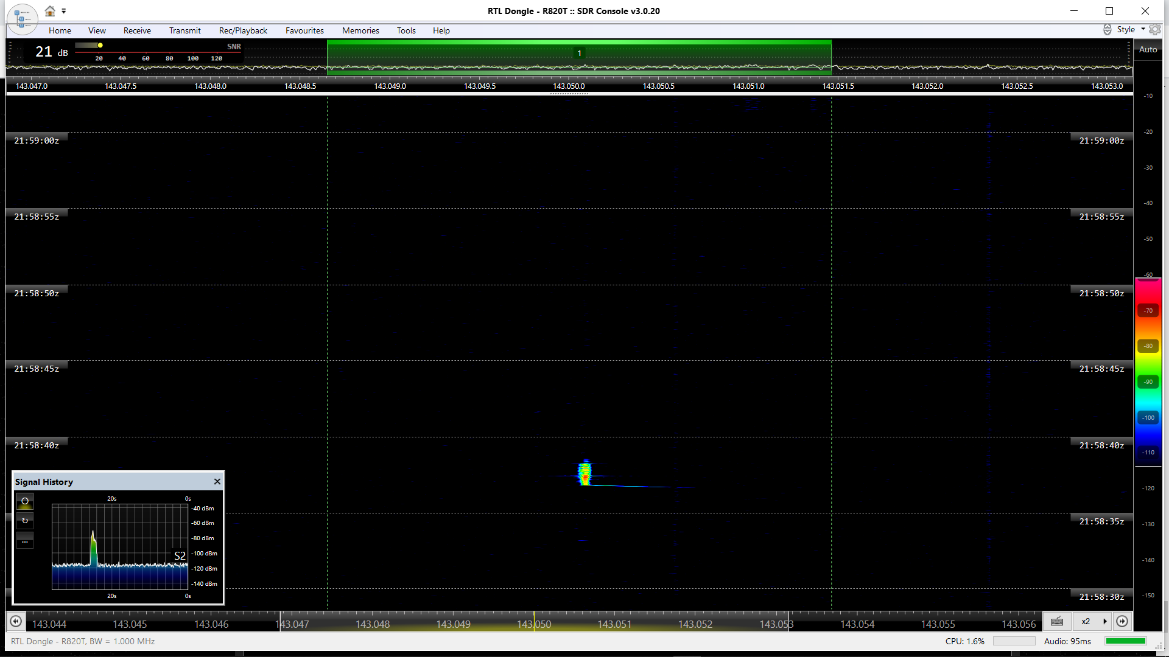The image size is (1169, 657).
Task: Click the -80 yellow colour scale marker
Action: (x=1148, y=346)
